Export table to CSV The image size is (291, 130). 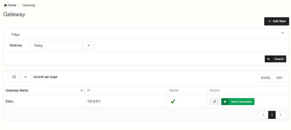279,78
